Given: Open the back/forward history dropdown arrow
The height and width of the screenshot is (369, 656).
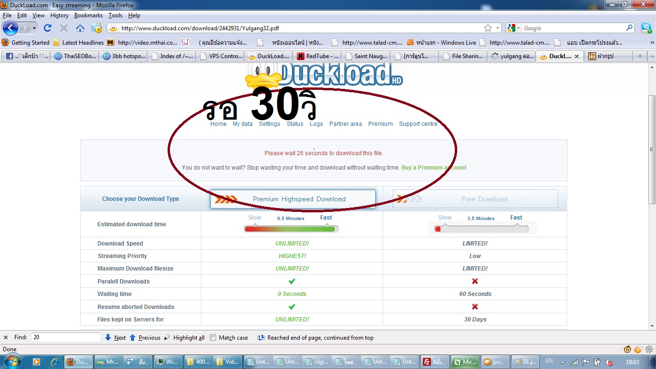Looking at the screenshot, I should click(34, 28).
